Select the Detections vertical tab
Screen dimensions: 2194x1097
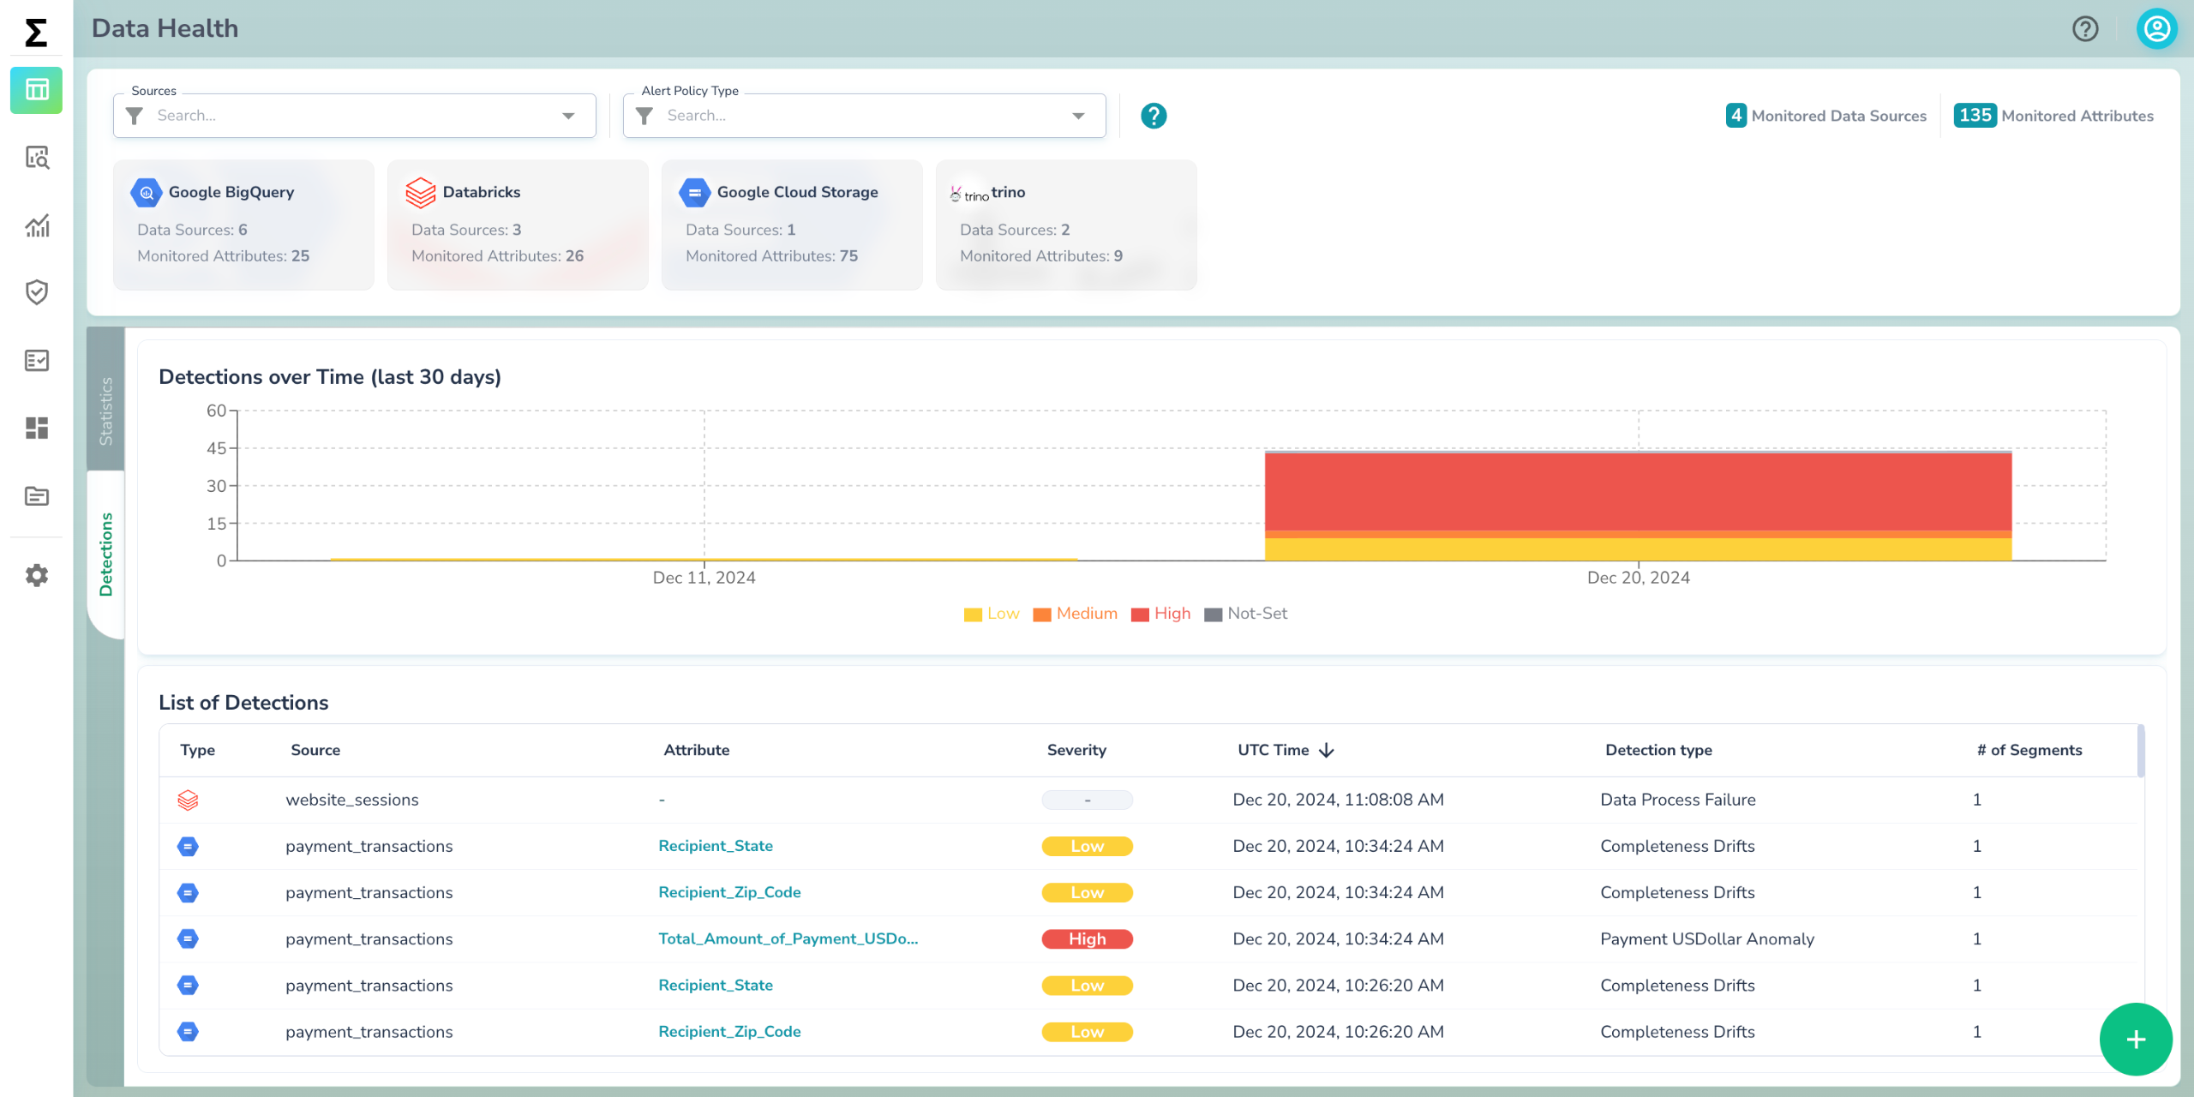105,554
